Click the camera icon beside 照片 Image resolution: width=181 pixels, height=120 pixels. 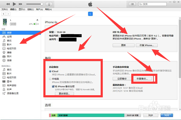[4, 57]
